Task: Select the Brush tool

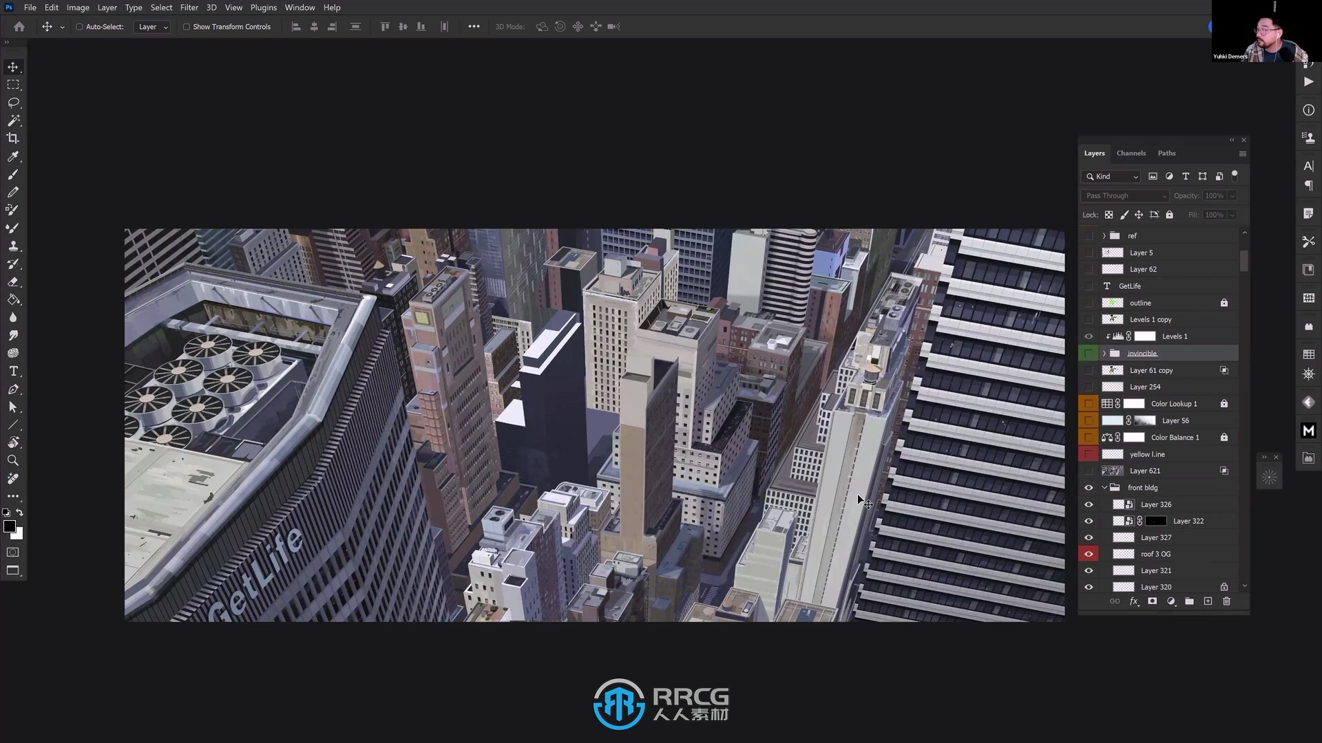Action: coord(12,173)
